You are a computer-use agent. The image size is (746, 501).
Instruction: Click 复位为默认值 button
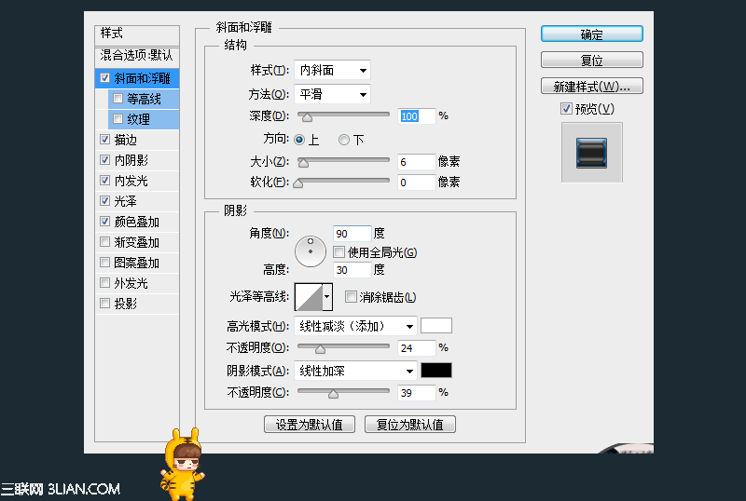coord(409,425)
